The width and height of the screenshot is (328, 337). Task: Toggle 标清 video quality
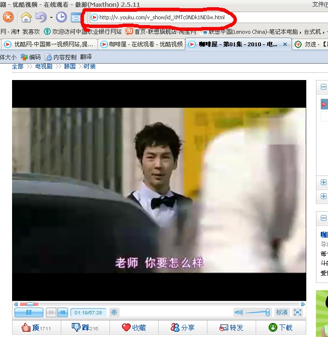[282, 312]
